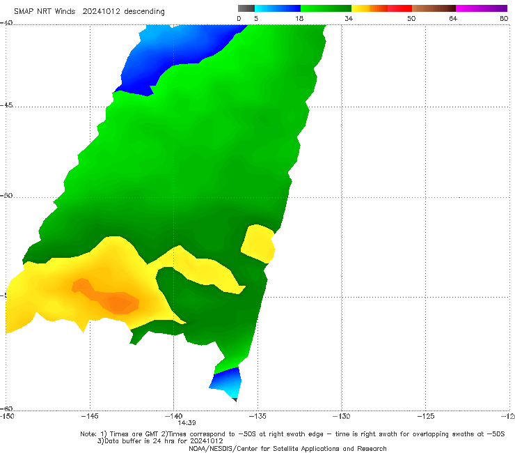Click the latitude label '-45'
This screenshot has width=515, height=453.
[x=6, y=105]
